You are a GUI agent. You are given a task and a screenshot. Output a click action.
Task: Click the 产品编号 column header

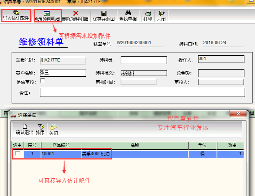[x=61, y=145]
